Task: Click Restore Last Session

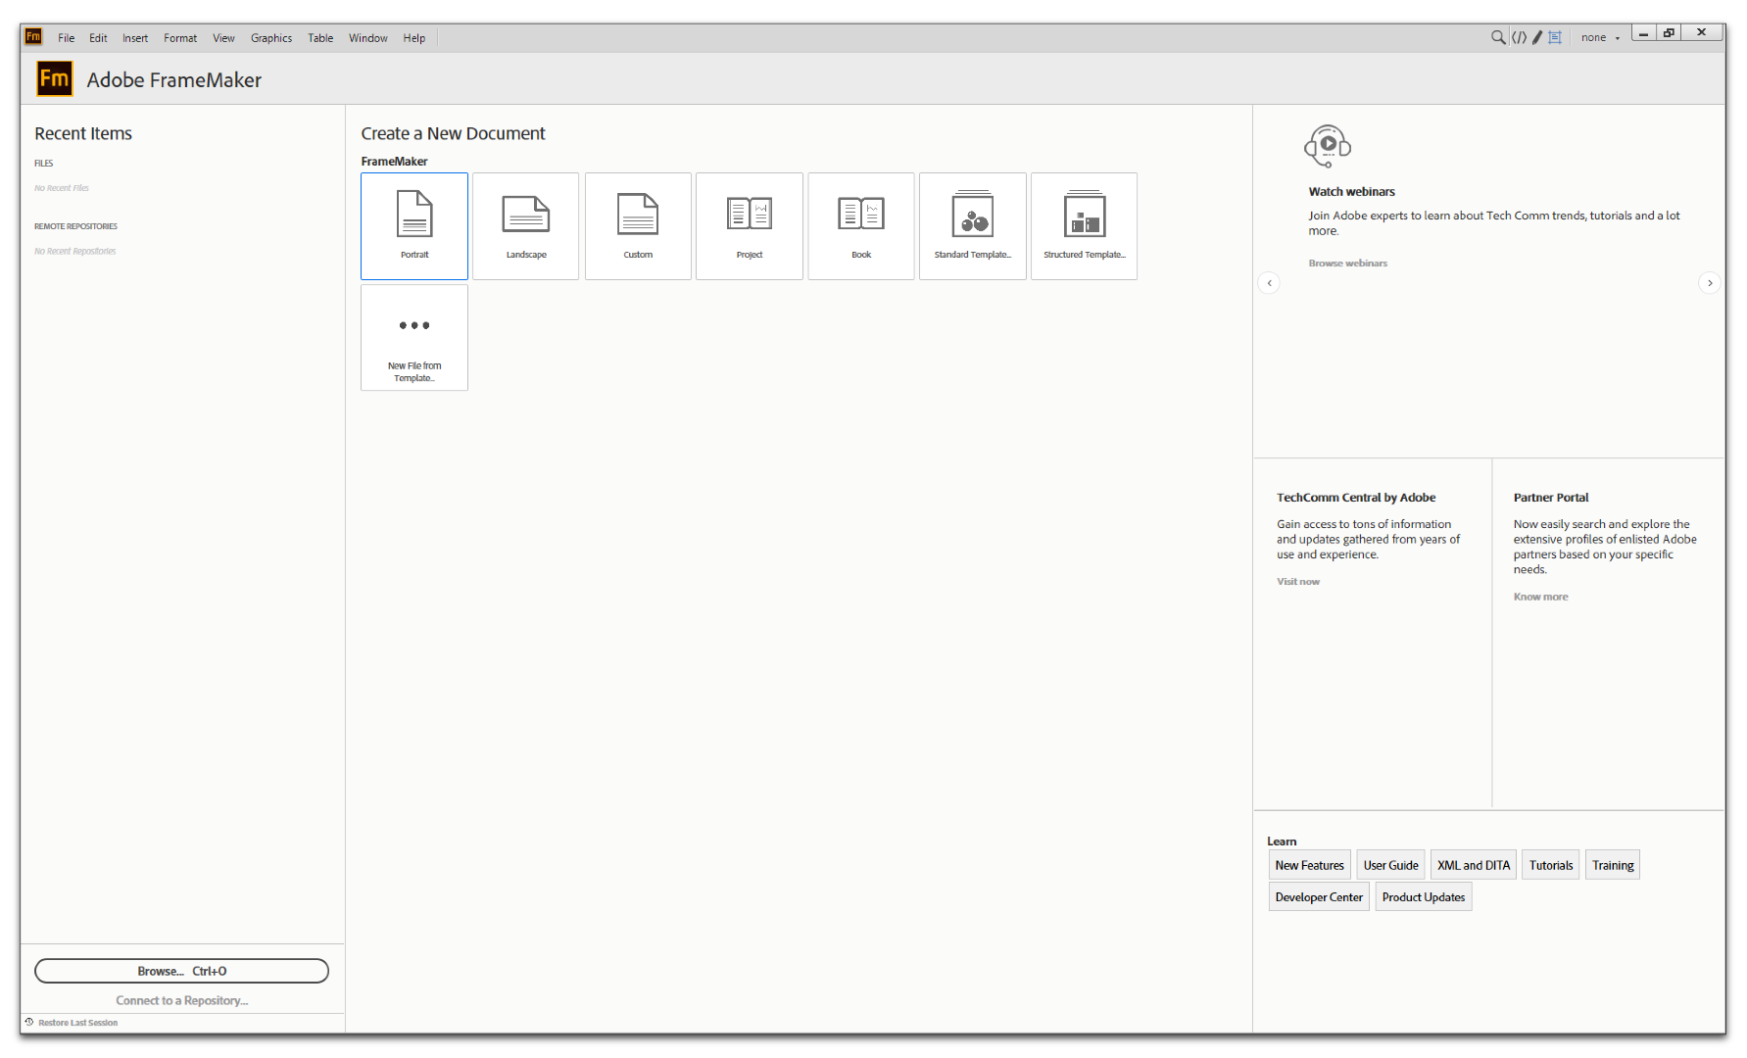Action: 78,1023
